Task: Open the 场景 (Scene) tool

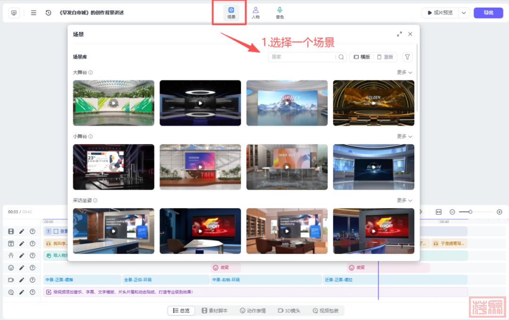Action: [231, 13]
